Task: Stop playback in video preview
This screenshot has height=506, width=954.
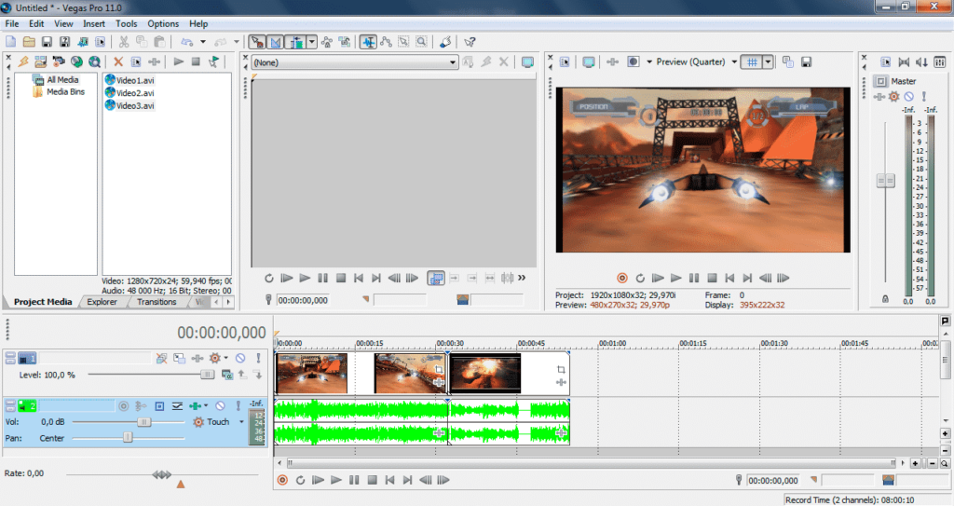Action: (711, 279)
